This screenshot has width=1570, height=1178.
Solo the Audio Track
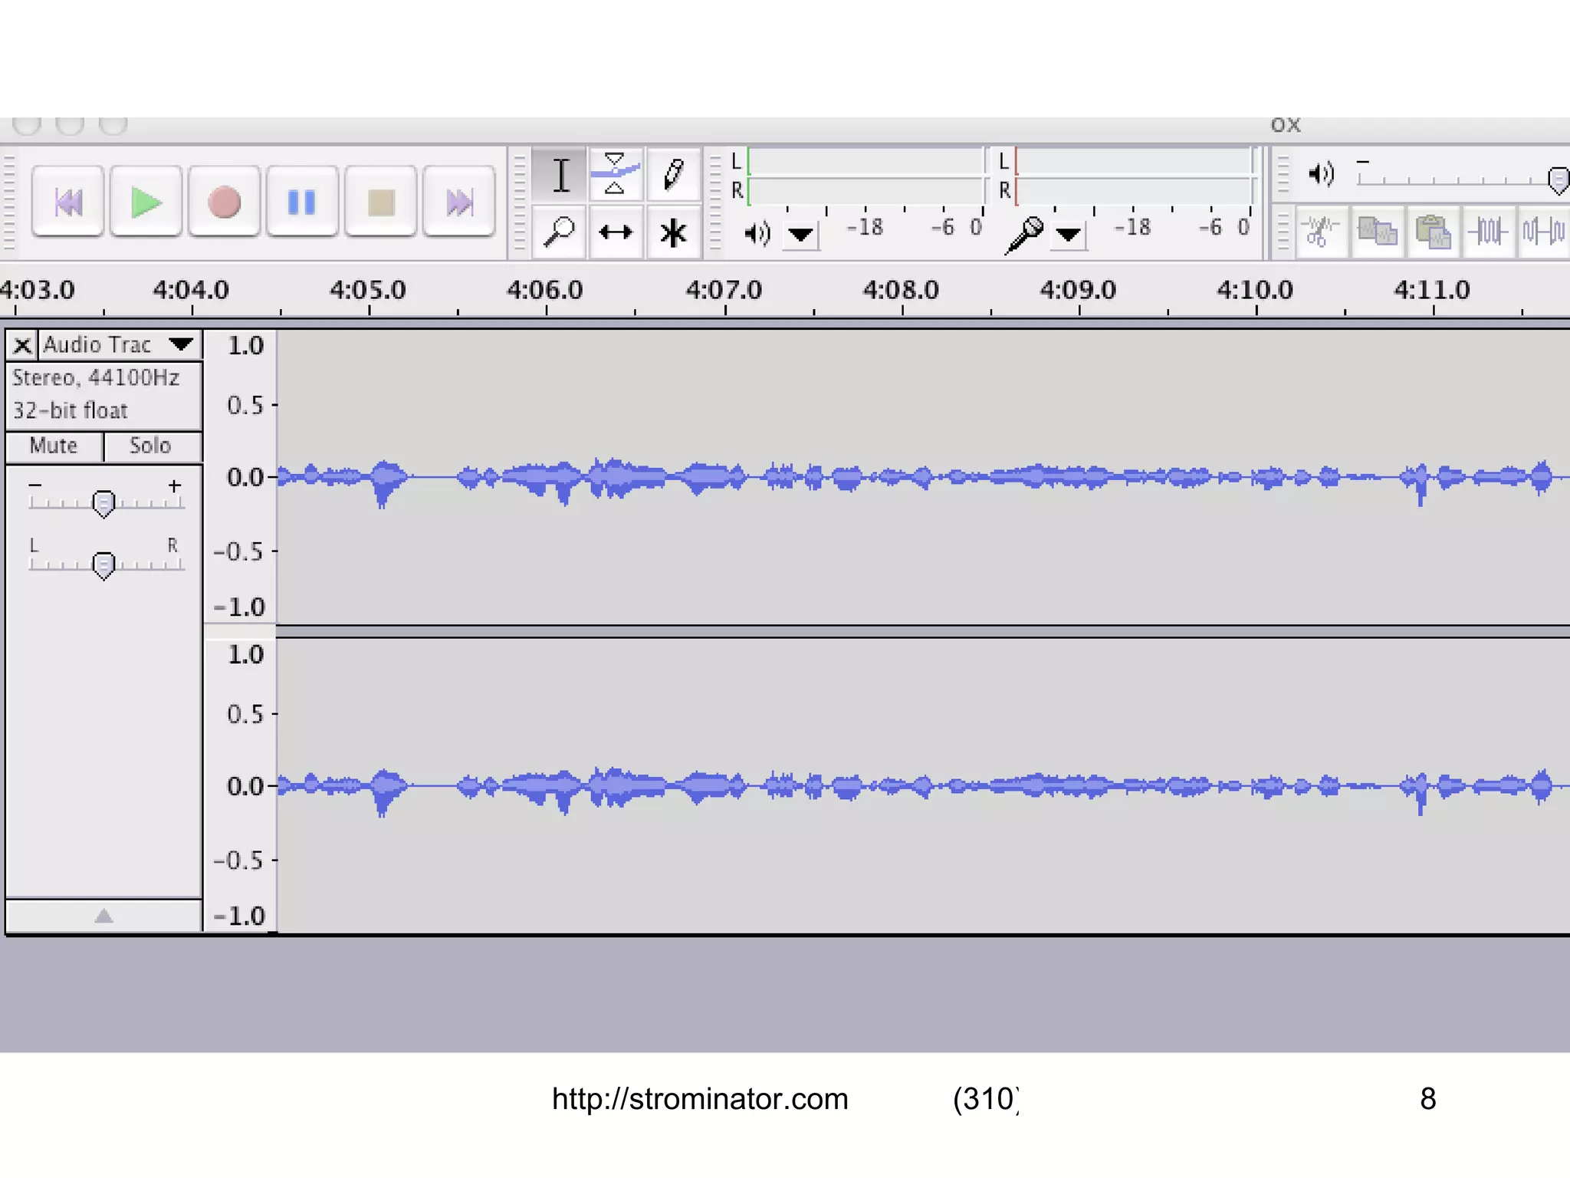pos(150,446)
